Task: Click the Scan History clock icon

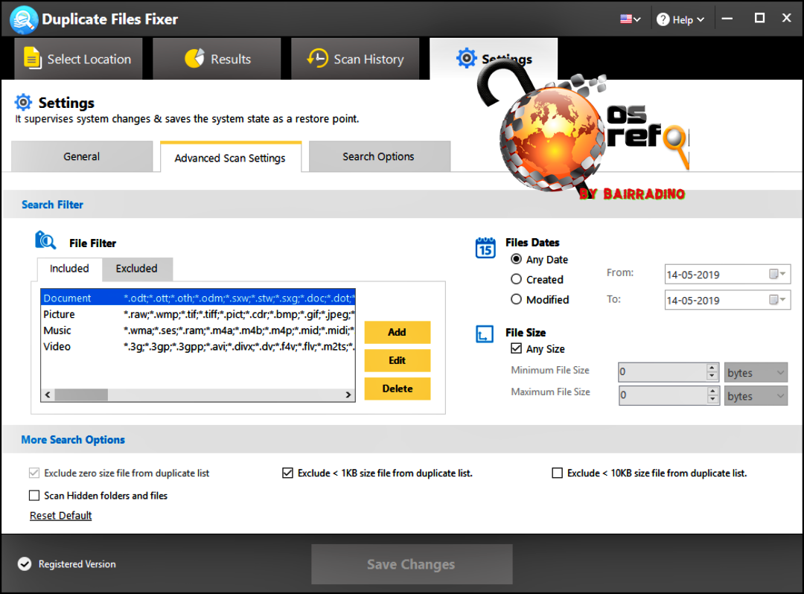Action: (317, 58)
